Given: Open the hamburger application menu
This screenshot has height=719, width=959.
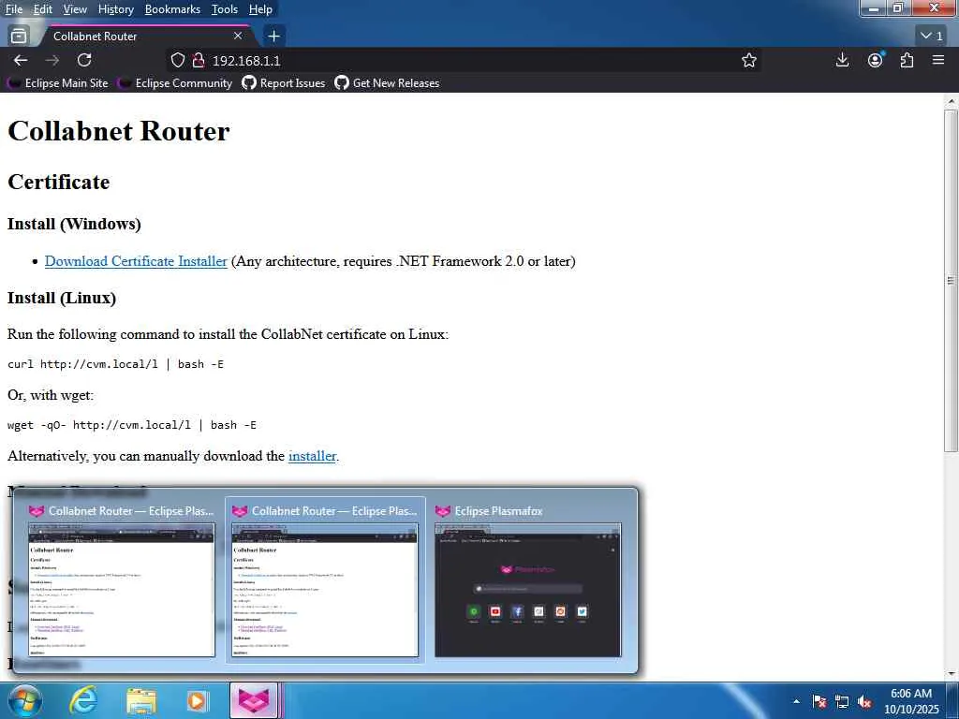Looking at the screenshot, I should click(938, 60).
